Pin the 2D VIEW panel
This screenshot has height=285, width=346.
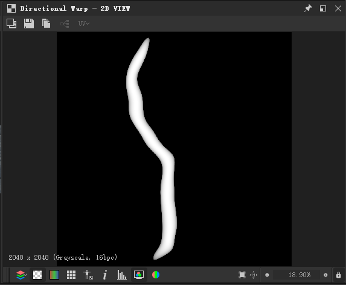pos(308,8)
